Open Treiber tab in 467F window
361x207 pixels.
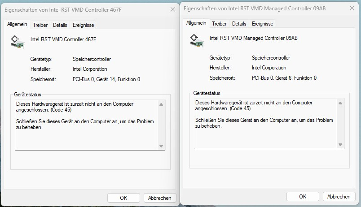[40, 25]
